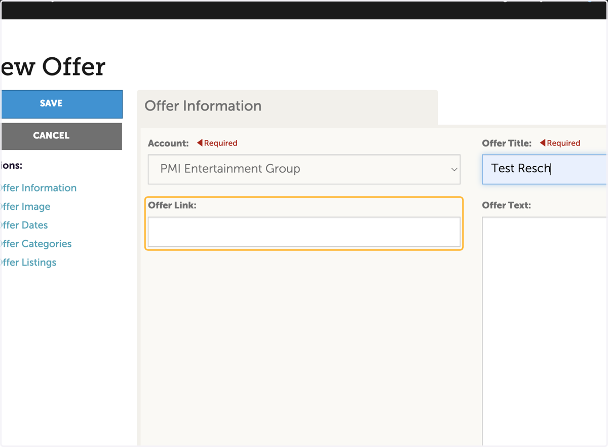Navigate to the Offer Categories link
608x447 pixels.
(36, 244)
